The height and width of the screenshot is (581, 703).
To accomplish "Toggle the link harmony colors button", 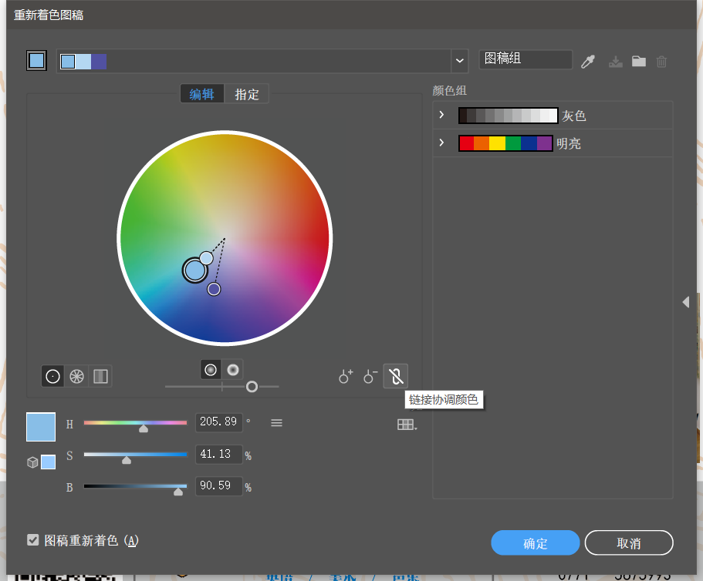I will click(x=396, y=377).
